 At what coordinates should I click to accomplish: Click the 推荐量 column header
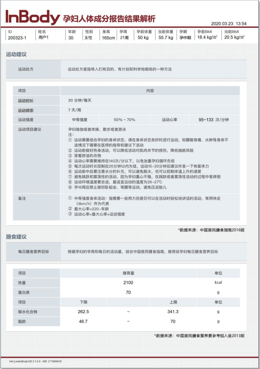(128, 273)
